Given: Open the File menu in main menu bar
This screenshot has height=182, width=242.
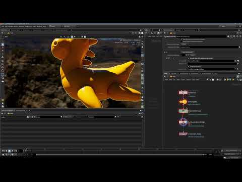Looking at the screenshot, I should (3, 26).
